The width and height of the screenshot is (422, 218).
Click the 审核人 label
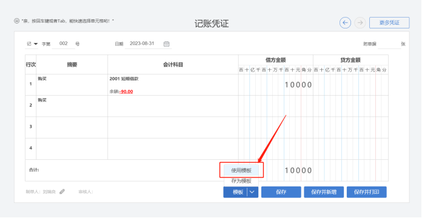click(85, 191)
